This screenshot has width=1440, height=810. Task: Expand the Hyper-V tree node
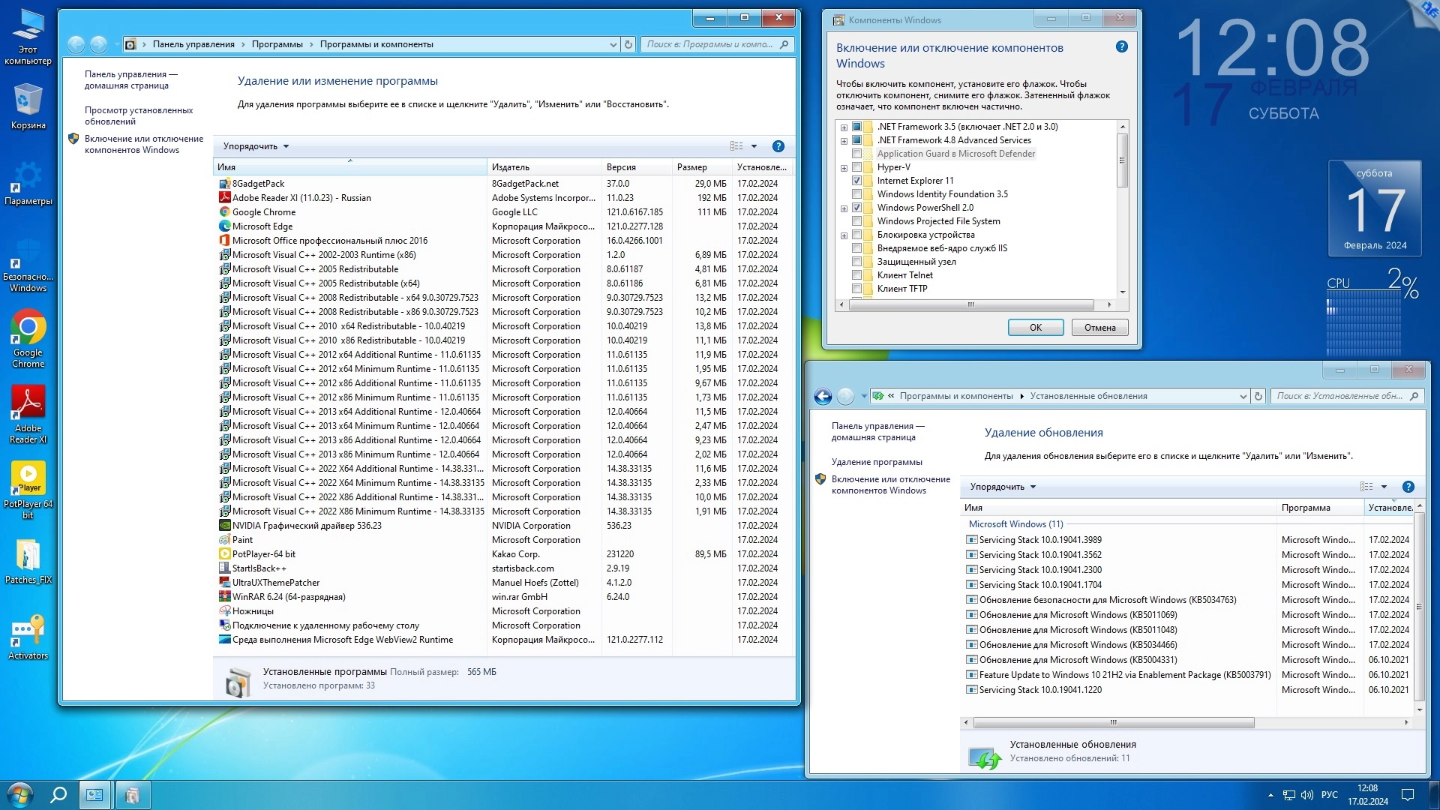pyautogui.click(x=844, y=168)
